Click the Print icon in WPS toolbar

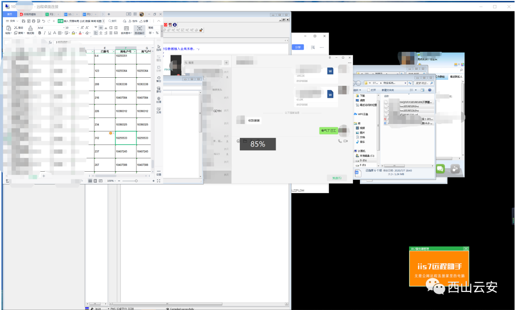pyautogui.click(x=33, y=21)
